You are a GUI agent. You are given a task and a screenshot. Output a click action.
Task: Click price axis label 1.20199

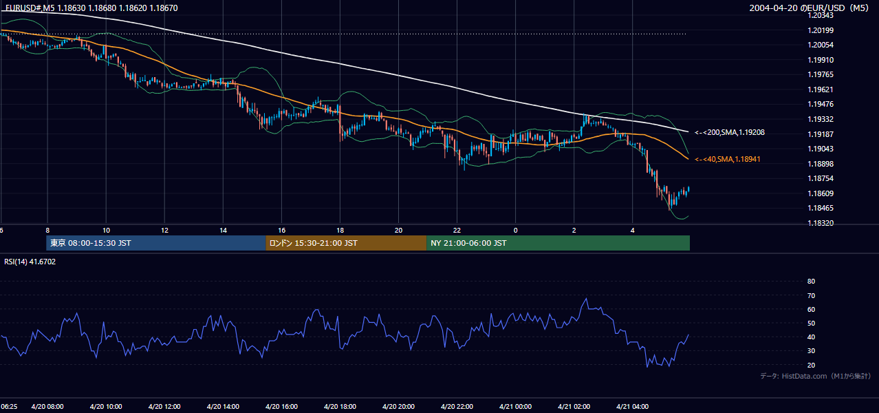821,30
